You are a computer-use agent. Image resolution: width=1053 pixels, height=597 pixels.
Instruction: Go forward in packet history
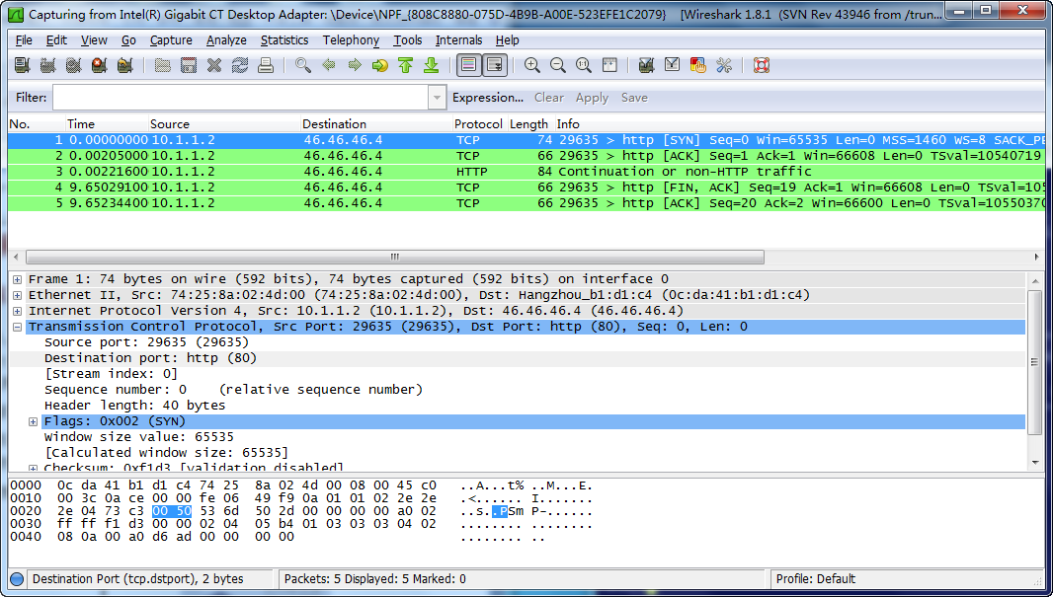coord(355,65)
